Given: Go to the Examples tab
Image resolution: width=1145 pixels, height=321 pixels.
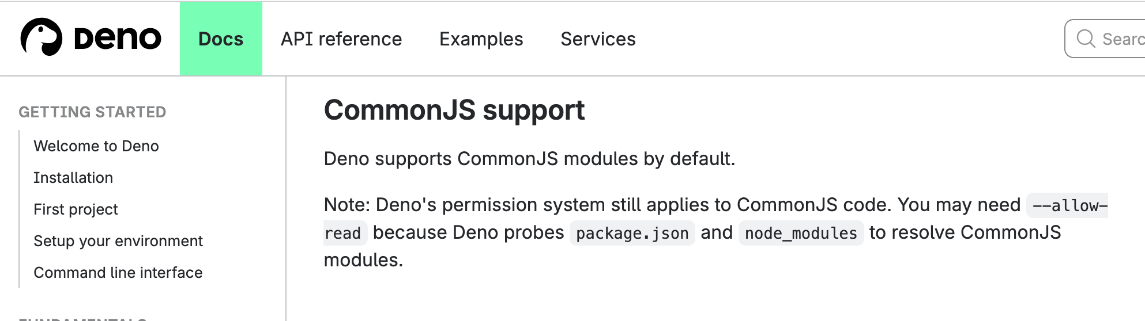Looking at the screenshot, I should pos(481,39).
